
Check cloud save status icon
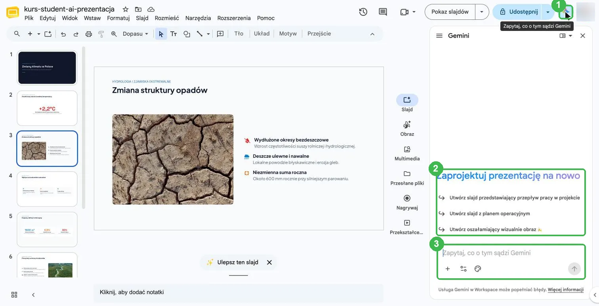tap(151, 9)
